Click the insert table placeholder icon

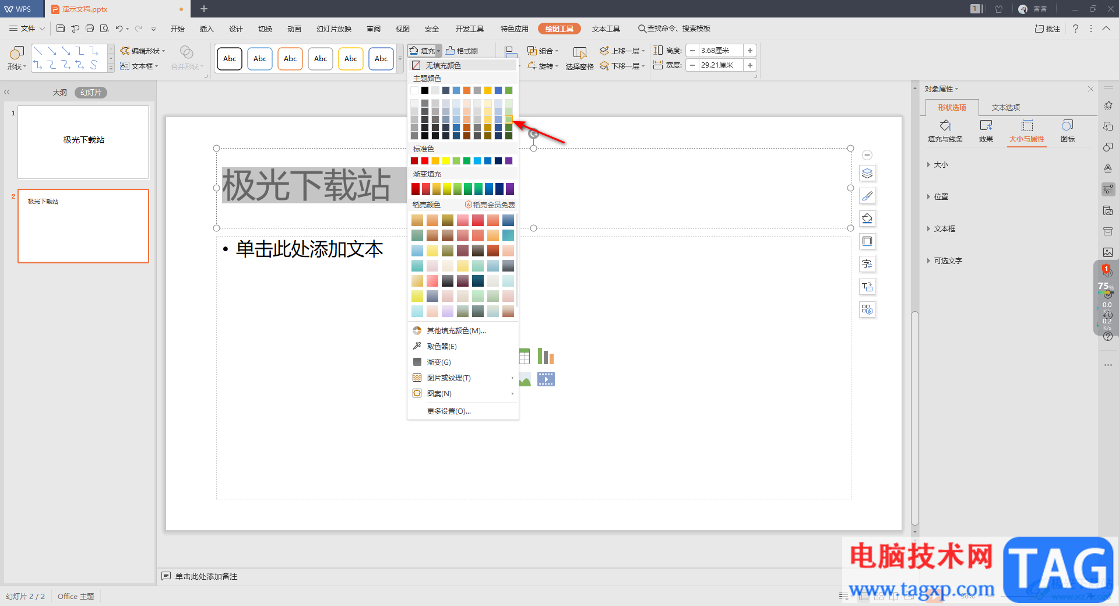pyautogui.click(x=525, y=357)
